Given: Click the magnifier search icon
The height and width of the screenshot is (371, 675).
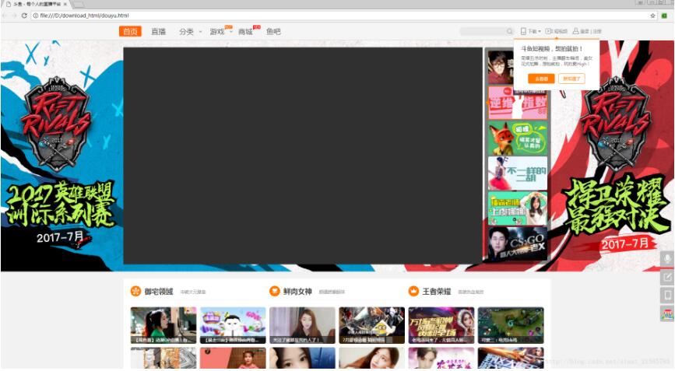Looking at the screenshot, I should click(510, 31).
